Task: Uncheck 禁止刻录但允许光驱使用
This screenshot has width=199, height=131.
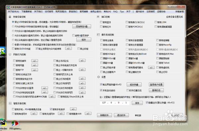Action: coord(37,49)
